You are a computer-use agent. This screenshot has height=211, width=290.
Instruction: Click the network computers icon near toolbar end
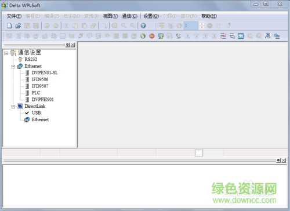[x=268, y=36]
